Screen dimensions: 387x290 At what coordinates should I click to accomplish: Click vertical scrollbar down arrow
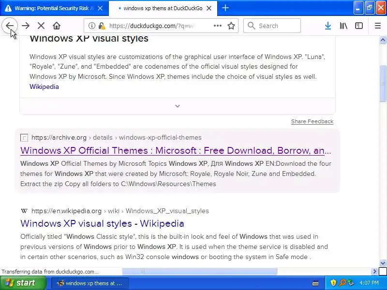point(383,263)
